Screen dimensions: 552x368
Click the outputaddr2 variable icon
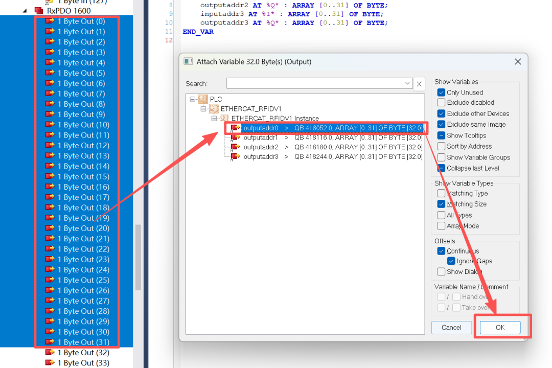[x=235, y=147]
